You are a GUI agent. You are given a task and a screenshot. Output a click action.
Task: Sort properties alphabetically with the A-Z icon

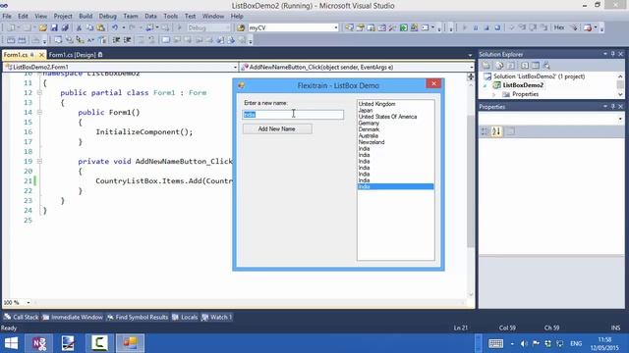(x=496, y=131)
